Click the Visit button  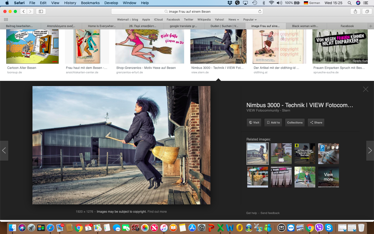254,122
